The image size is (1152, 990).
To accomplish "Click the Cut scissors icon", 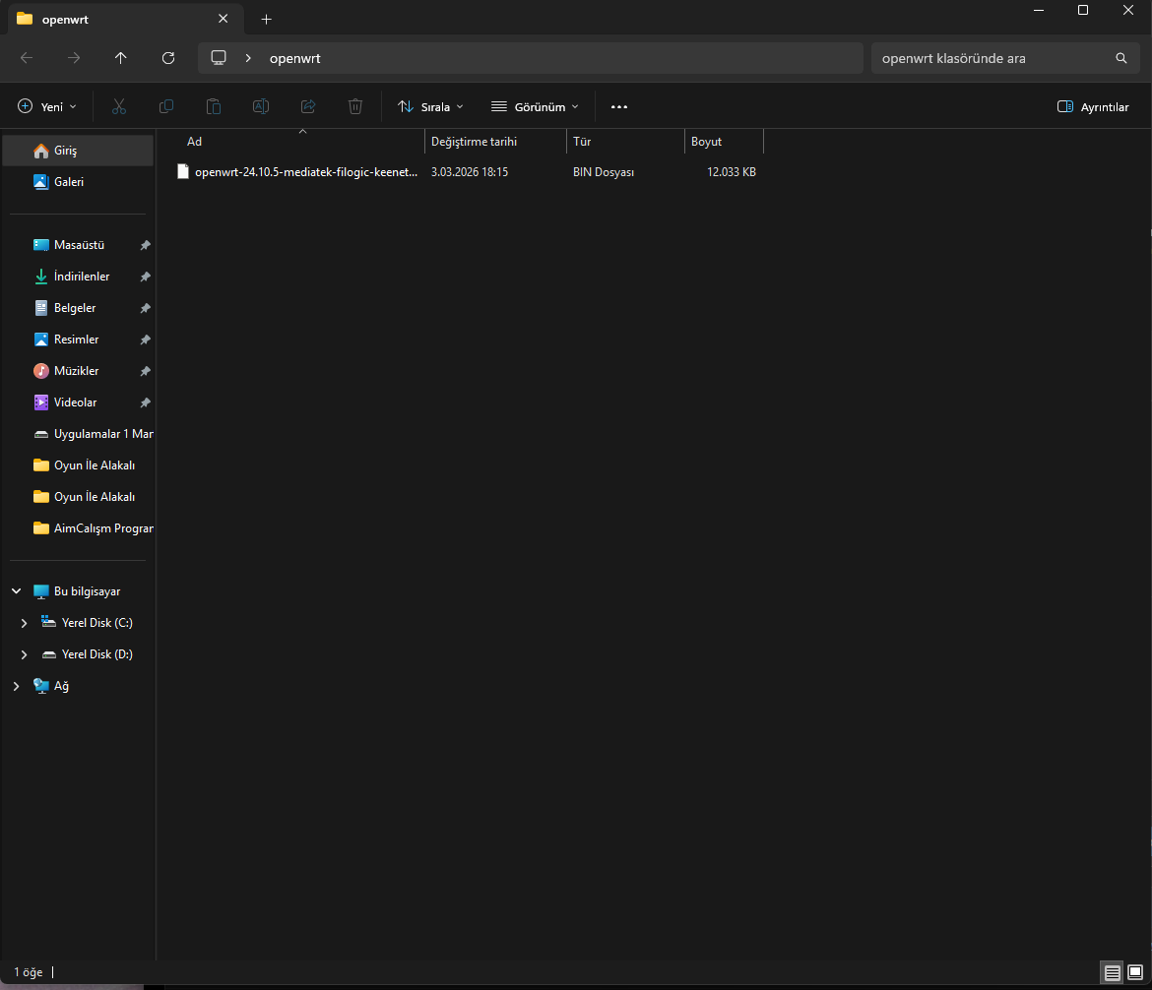I will point(119,106).
